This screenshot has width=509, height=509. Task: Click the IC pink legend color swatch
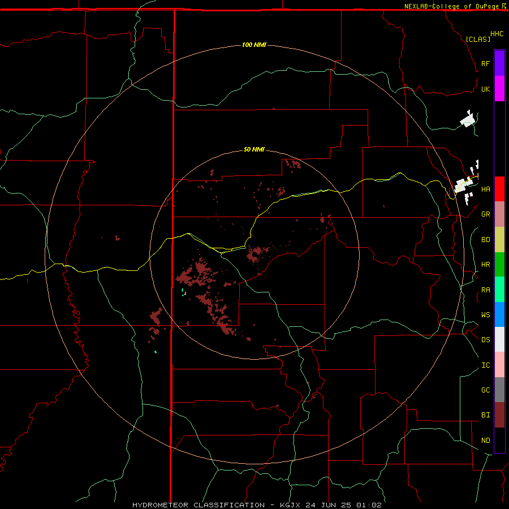tap(499, 365)
